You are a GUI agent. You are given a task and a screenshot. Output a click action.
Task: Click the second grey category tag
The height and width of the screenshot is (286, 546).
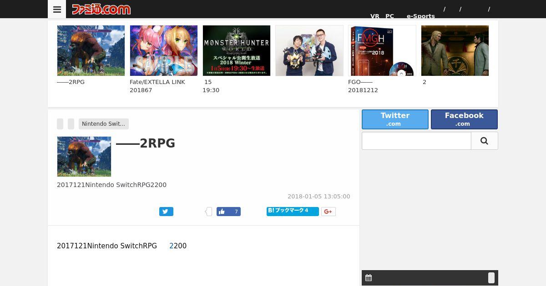[71, 124]
